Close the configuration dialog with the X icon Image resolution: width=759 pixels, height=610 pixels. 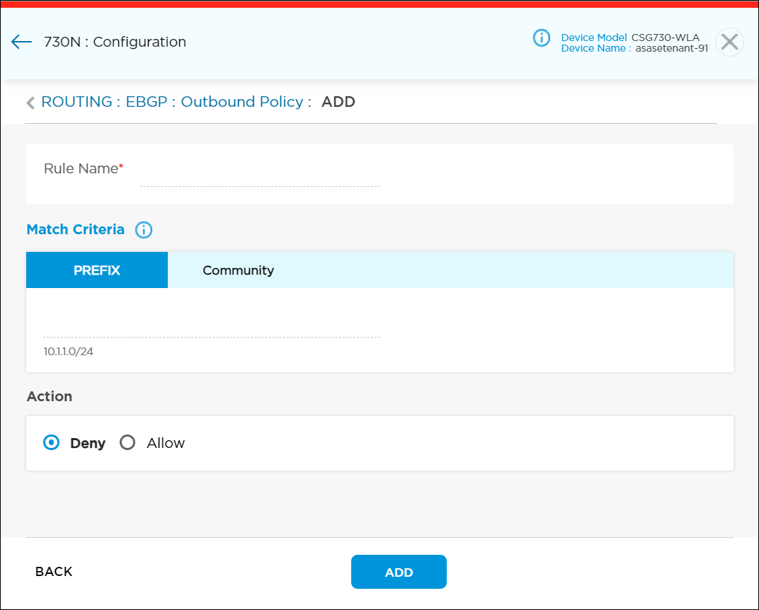(729, 42)
